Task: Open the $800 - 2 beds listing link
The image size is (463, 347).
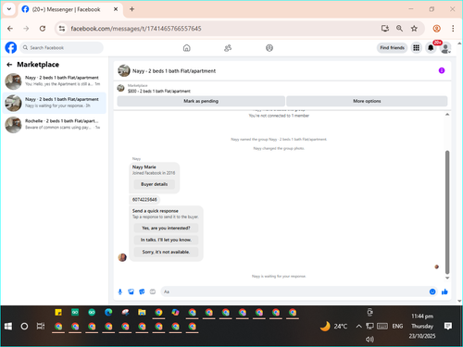Action: [159, 92]
